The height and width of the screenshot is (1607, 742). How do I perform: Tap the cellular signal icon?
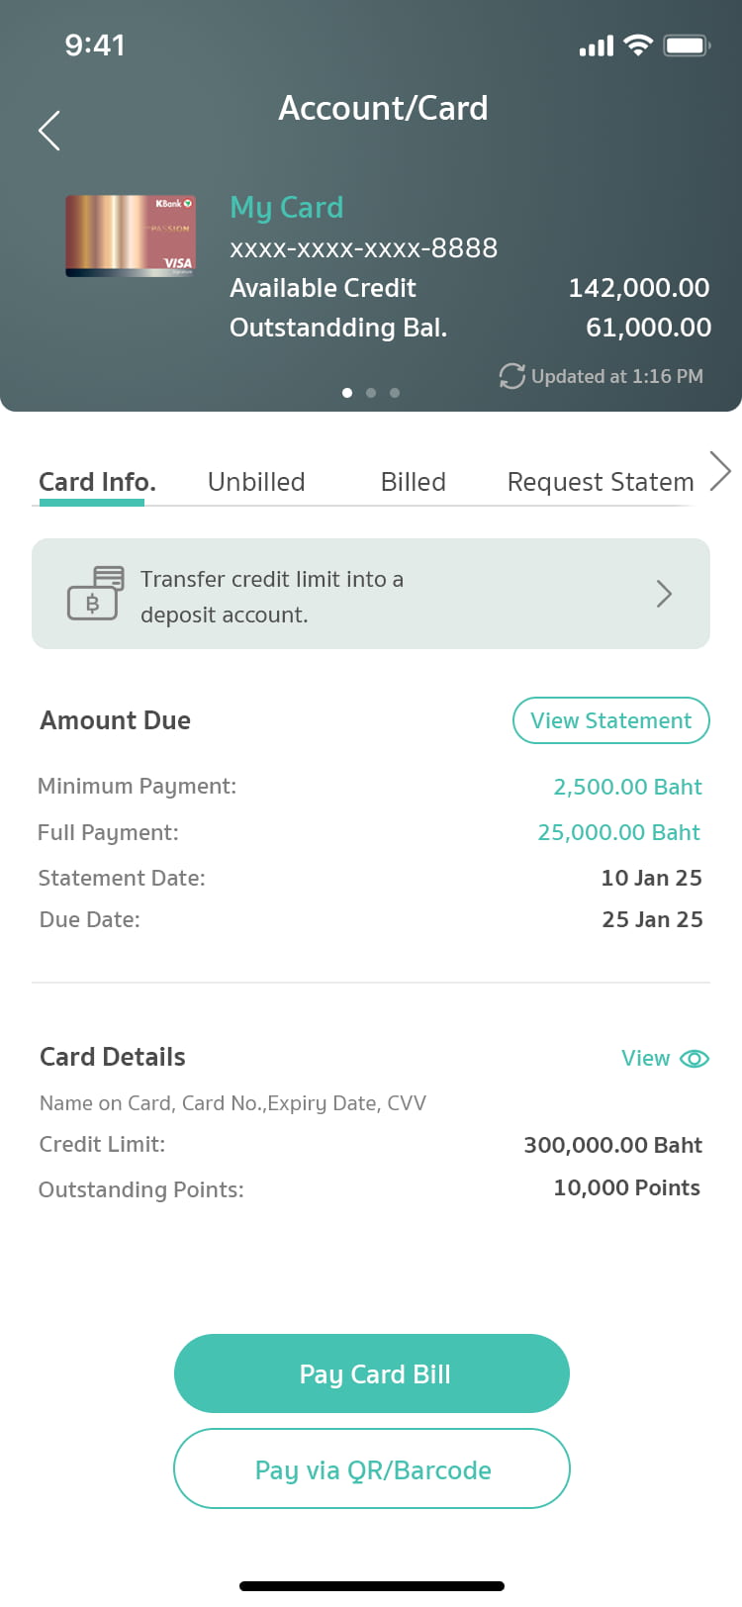(x=597, y=47)
